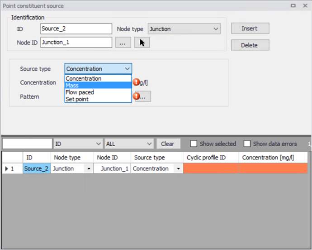Select the Junction_1 cell in the table
The height and width of the screenshot is (250, 312).
[112, 168]
